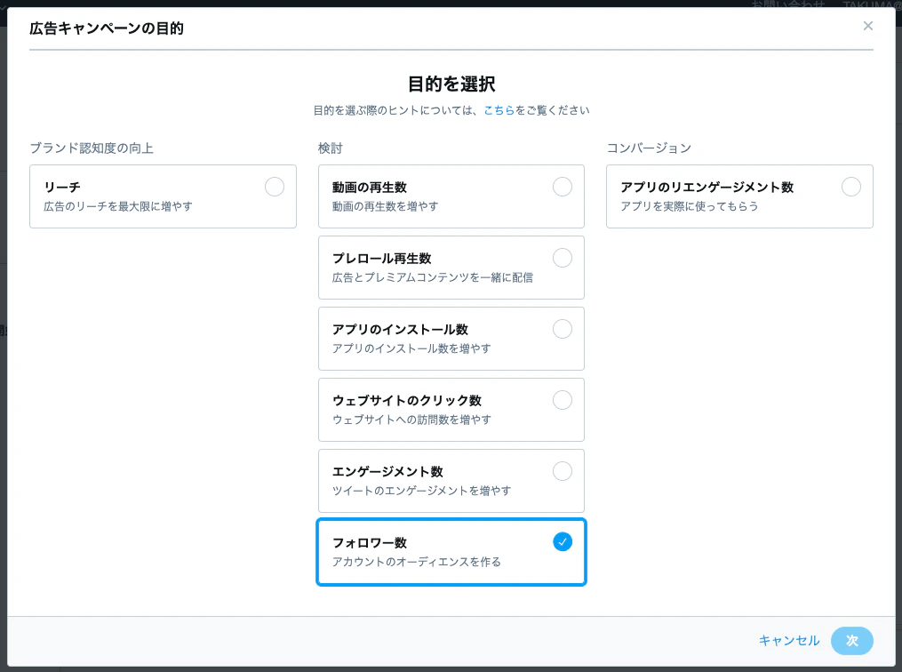Open the こちら hints link
This screenshot has width=902, height=672.
tap(499, 110)
